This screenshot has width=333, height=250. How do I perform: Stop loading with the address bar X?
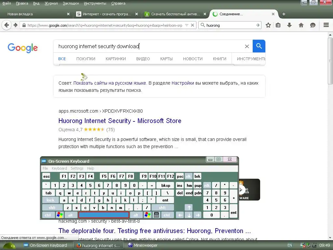193,25
